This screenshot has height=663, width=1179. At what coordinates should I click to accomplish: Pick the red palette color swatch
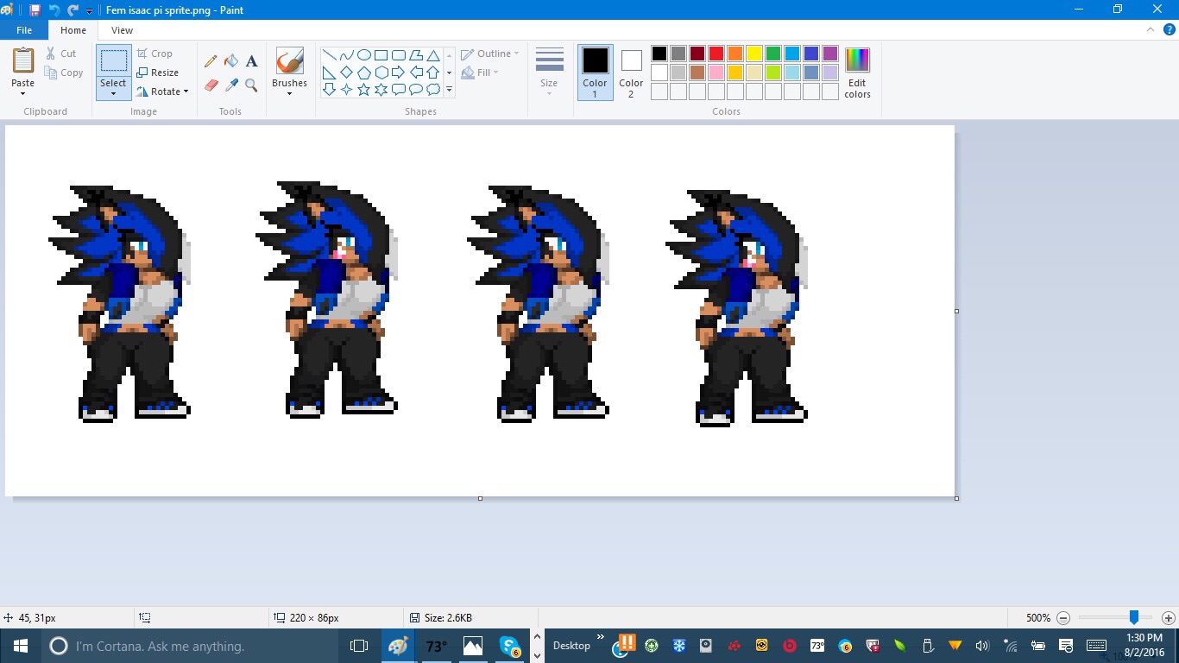pyautogui.click(x=716, y=54)
